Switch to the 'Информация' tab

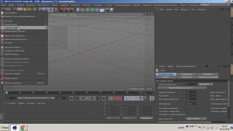tap(187, 74)
